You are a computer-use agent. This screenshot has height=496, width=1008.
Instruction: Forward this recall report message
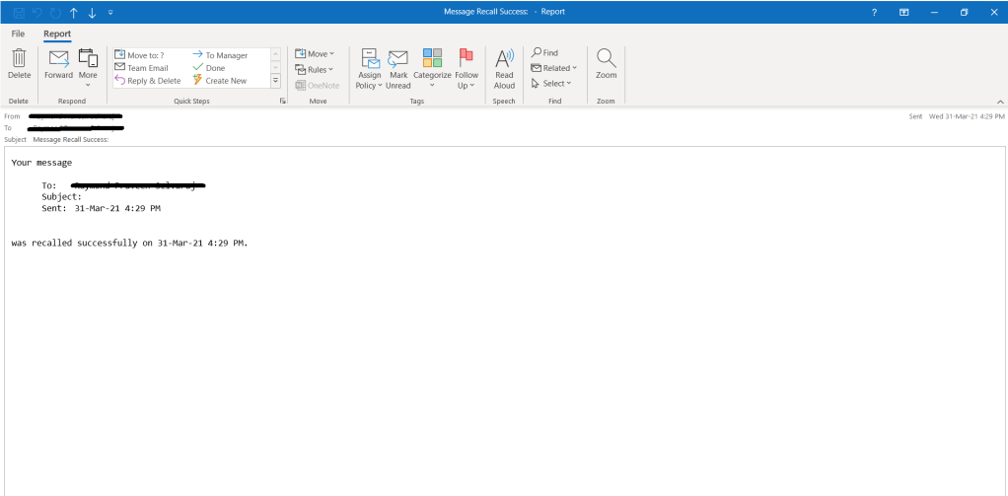coord(58,63)
